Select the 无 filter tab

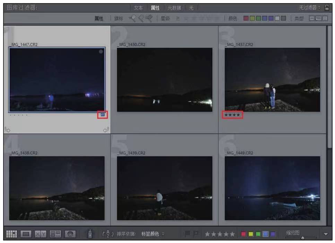coord(191,8)
